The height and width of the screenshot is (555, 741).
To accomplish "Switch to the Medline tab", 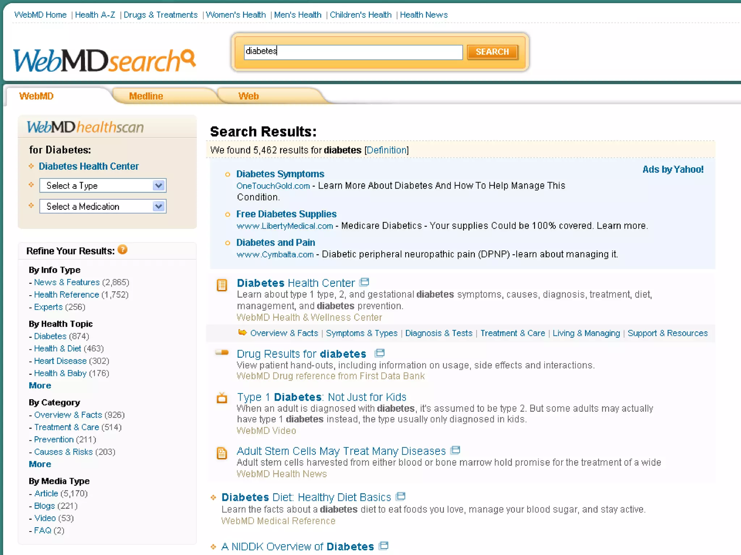I will (x=146, y=96).
